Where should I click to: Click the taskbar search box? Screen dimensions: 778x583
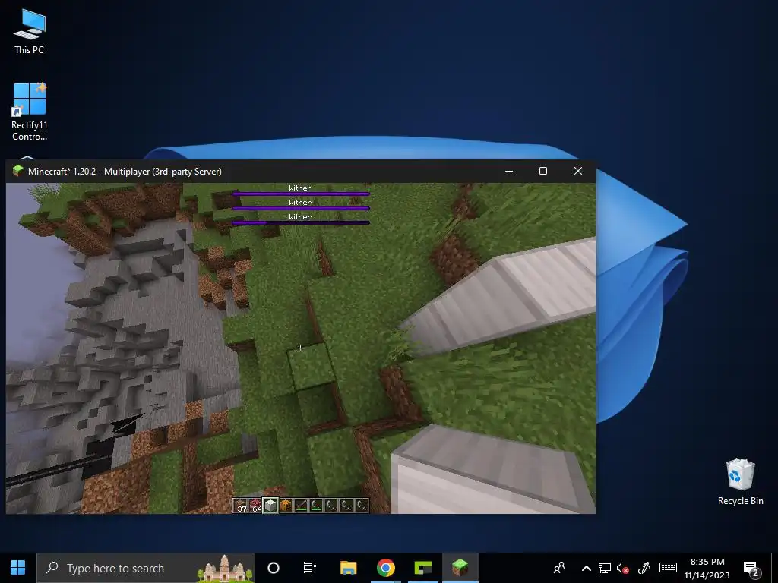click(x=146, y=568)
